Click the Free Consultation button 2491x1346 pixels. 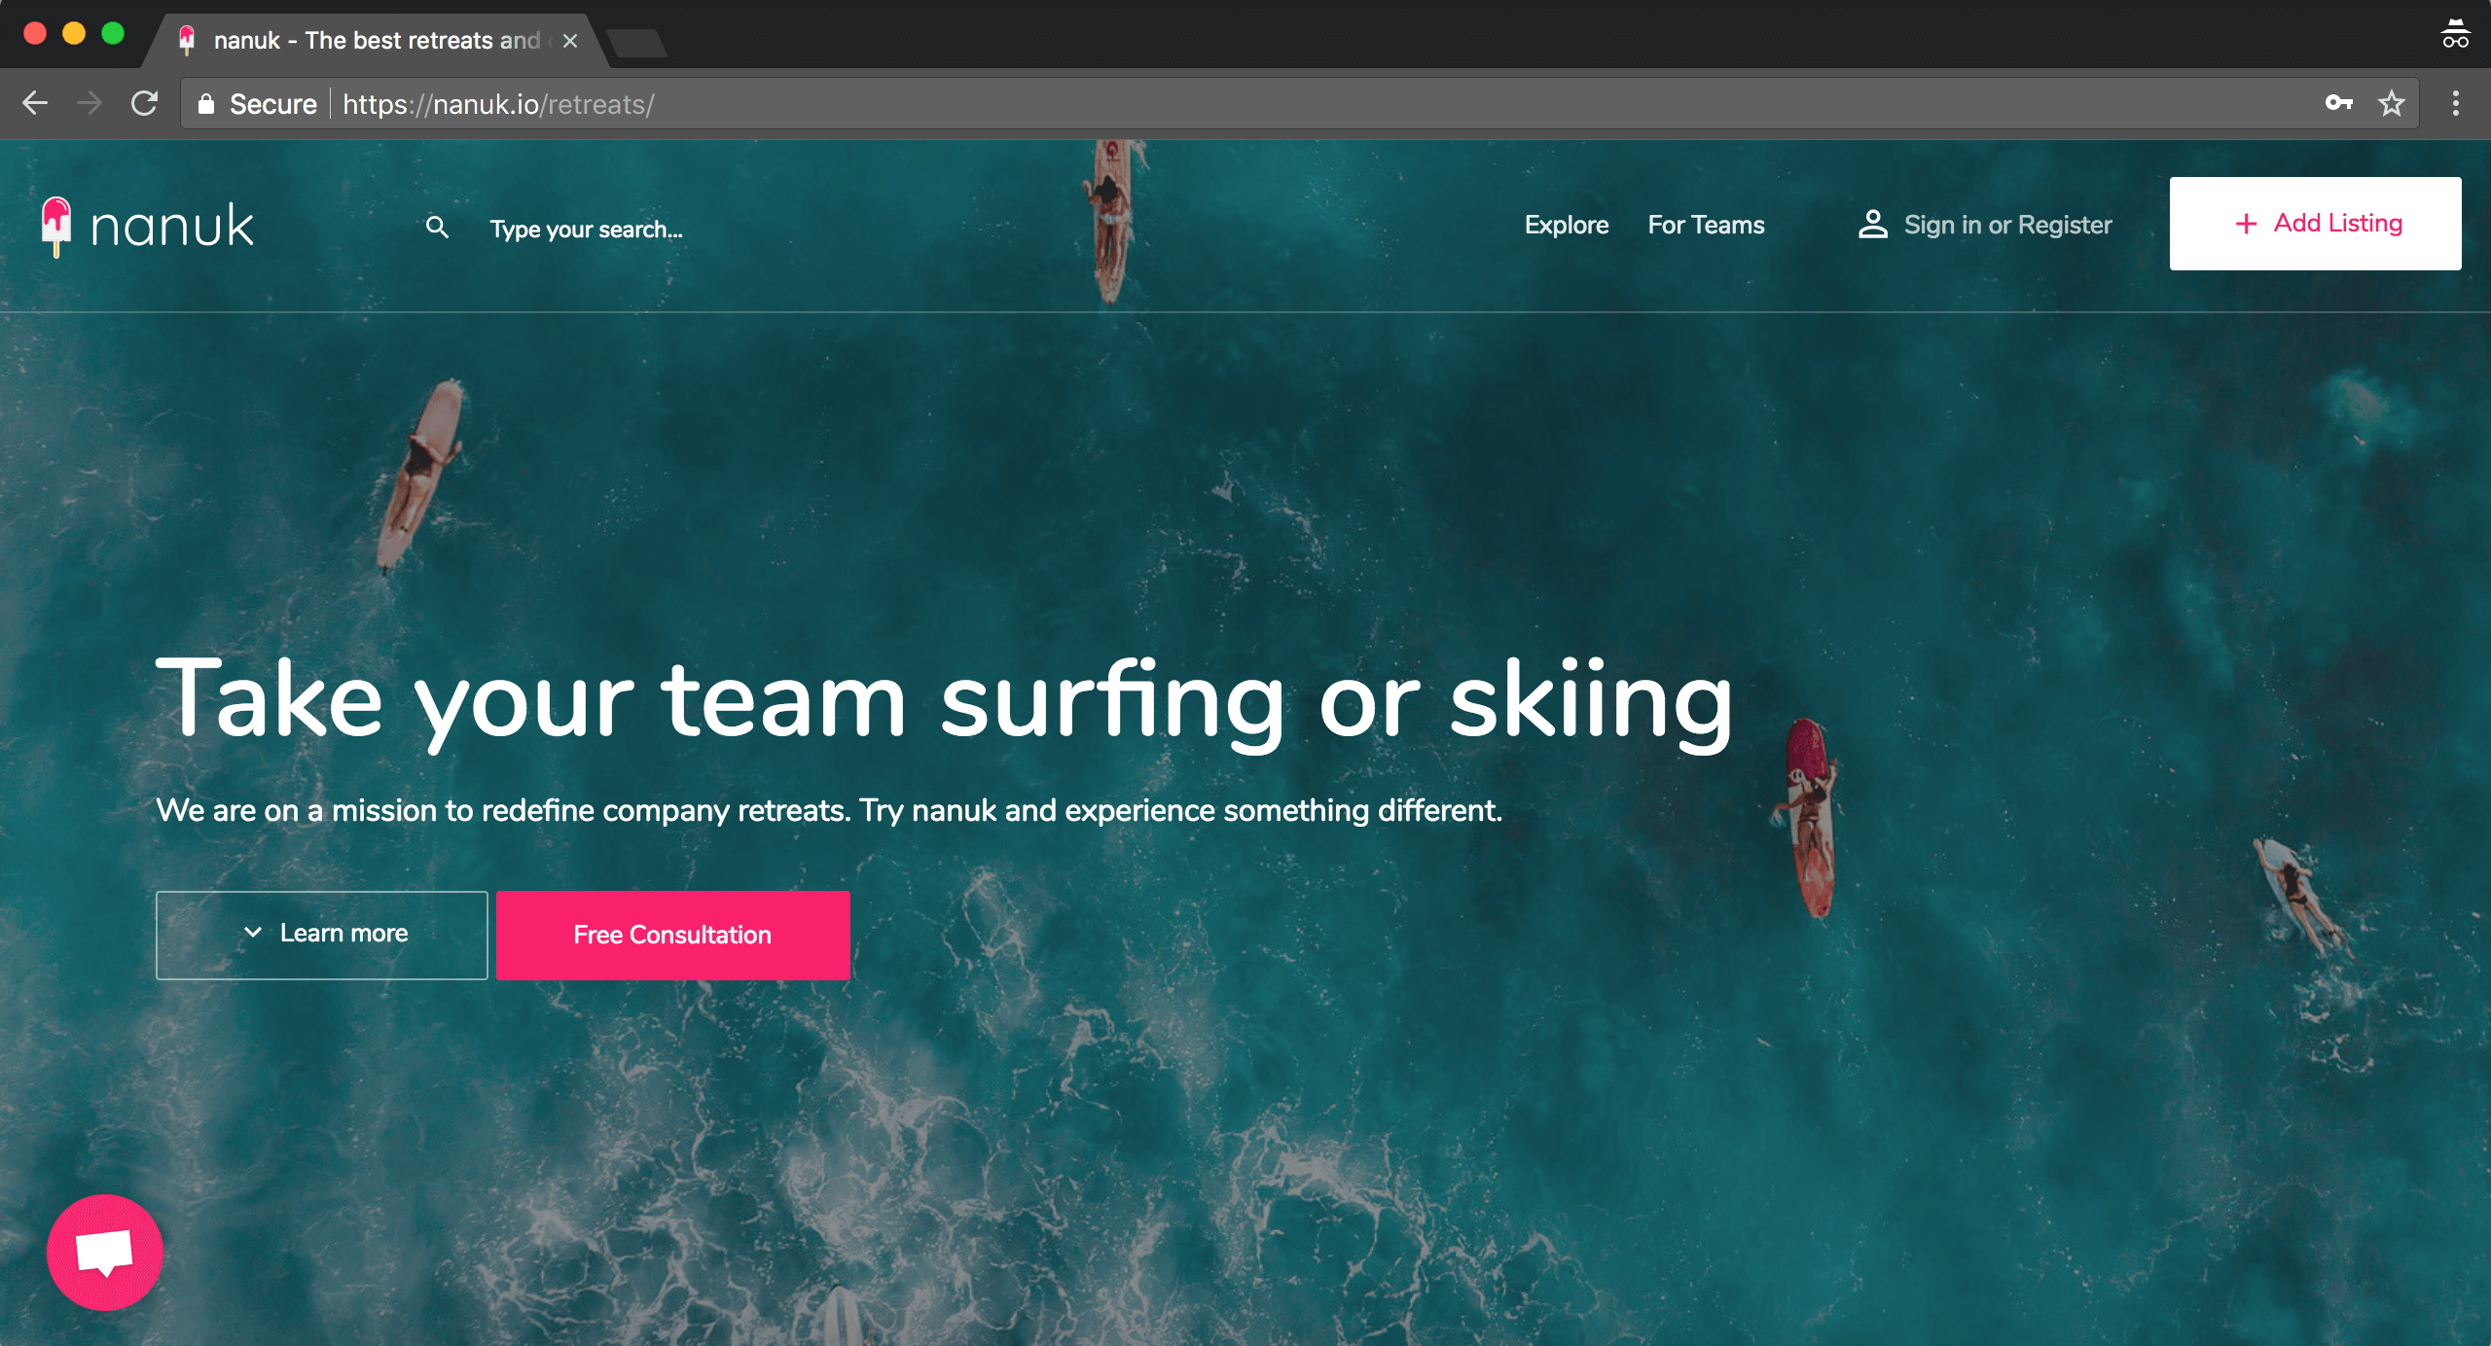point(672,935)
